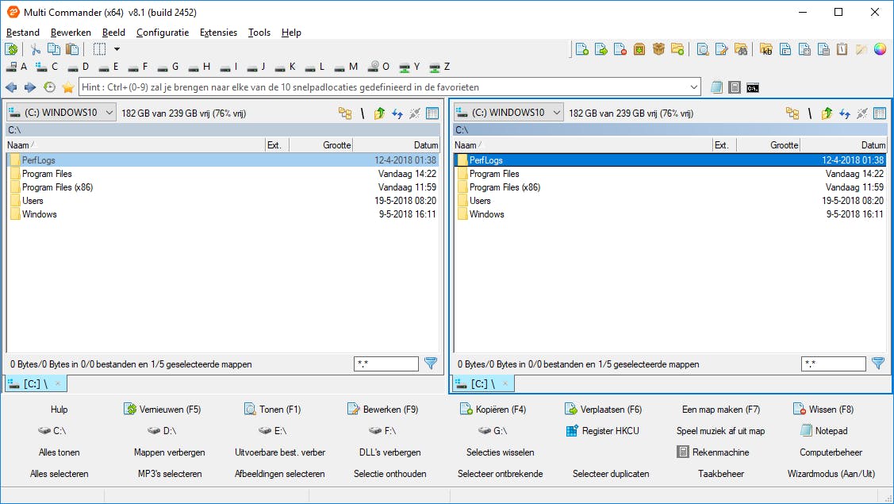Swap panels icon in right panel header
Viewport: 894px width, 504px height.
(x=844, y=113)
